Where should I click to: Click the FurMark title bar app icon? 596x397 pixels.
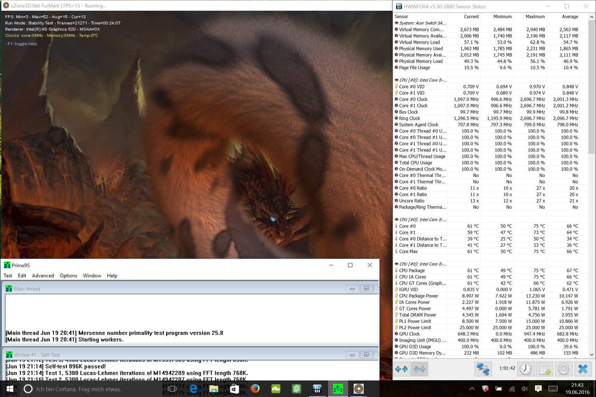click(6, 6)
